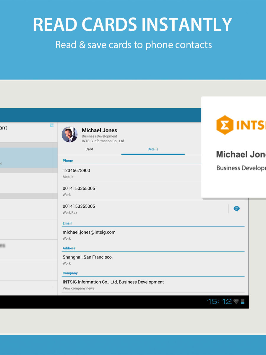Click the orange INTSIG logo on card

(x=225, y=125)
